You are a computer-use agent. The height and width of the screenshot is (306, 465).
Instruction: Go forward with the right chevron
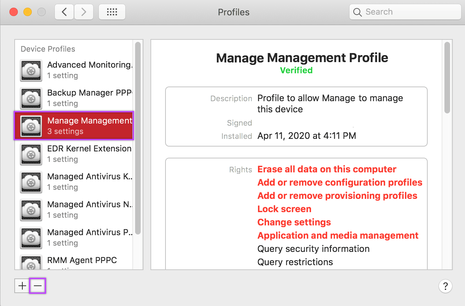(83, 12)
